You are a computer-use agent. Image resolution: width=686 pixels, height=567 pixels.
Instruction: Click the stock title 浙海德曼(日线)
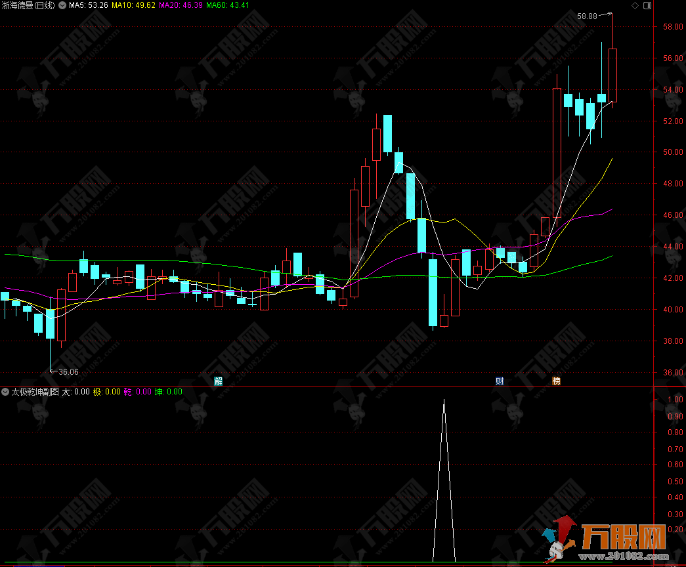pyautogui.click(x=28, y=5)
